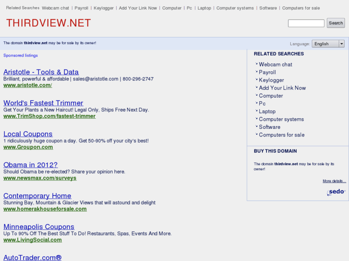Viewport: 349px width, 261px height.
Task: Click 'Should Obama be re-elected?' description
Action: 64,171
